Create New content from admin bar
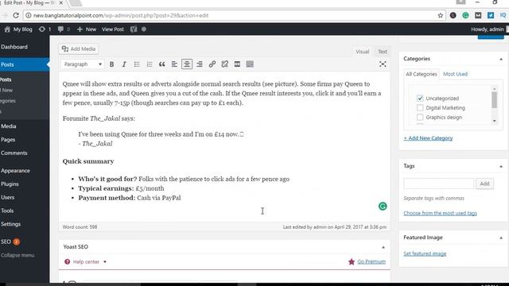 87,29
